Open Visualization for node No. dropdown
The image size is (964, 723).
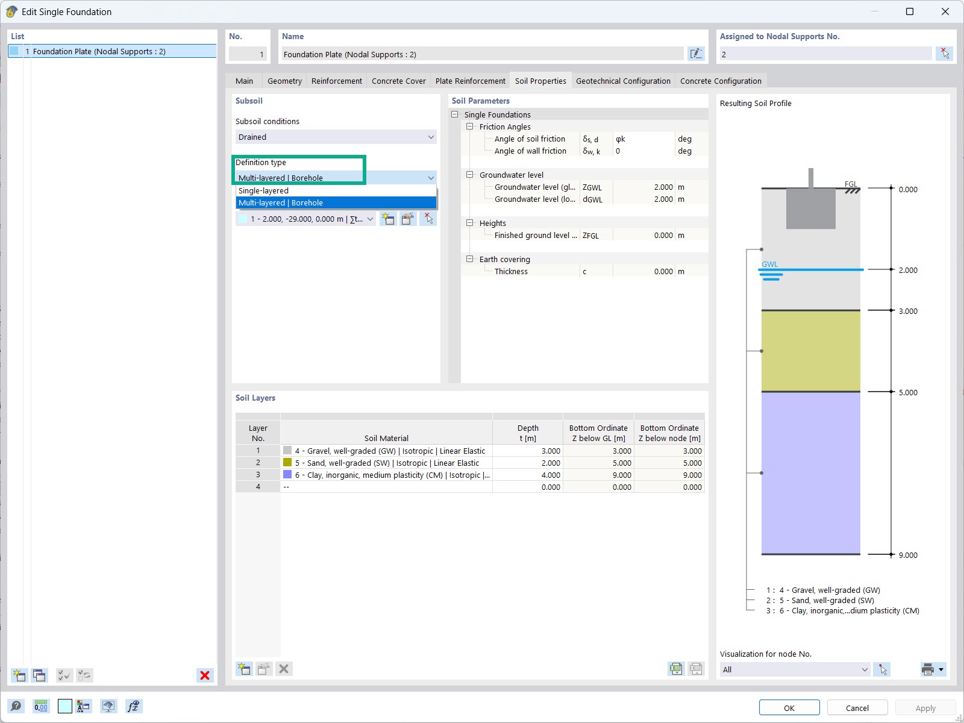pos(795,669)
